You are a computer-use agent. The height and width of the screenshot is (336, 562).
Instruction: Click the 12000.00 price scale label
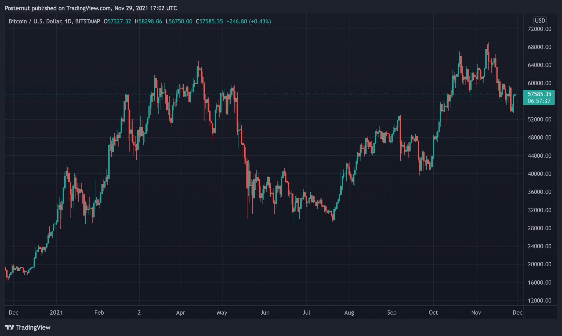point(539,301)
